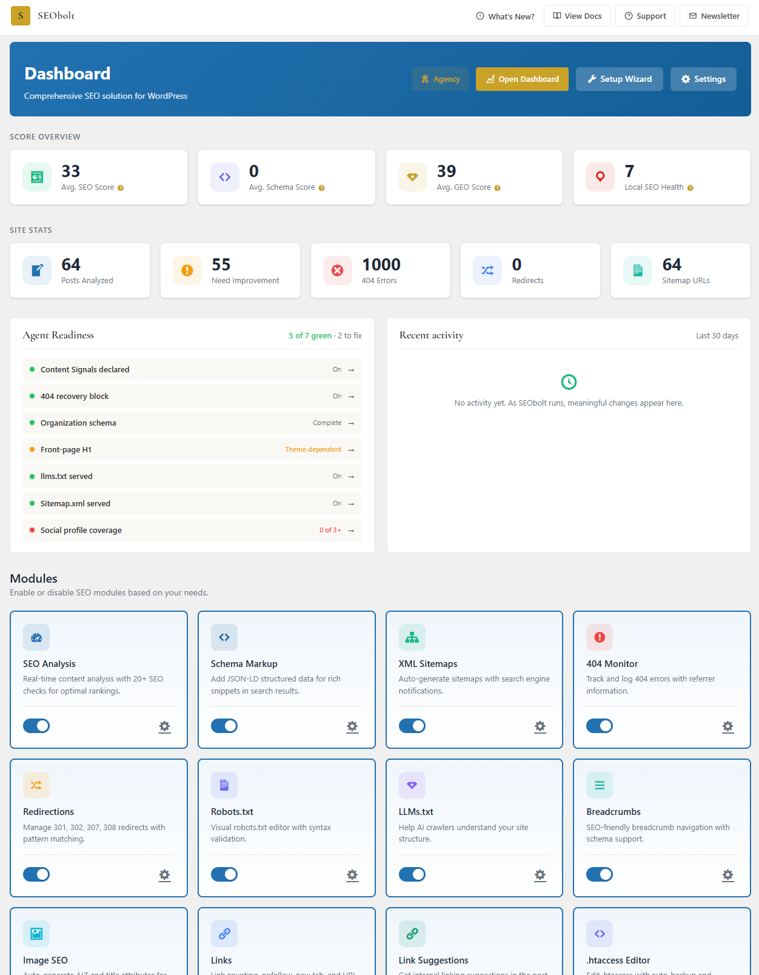Open the Organization schema row arrow
Image resolution: width=759 pixels, height=975 pixels.
[x=351, y=423]
